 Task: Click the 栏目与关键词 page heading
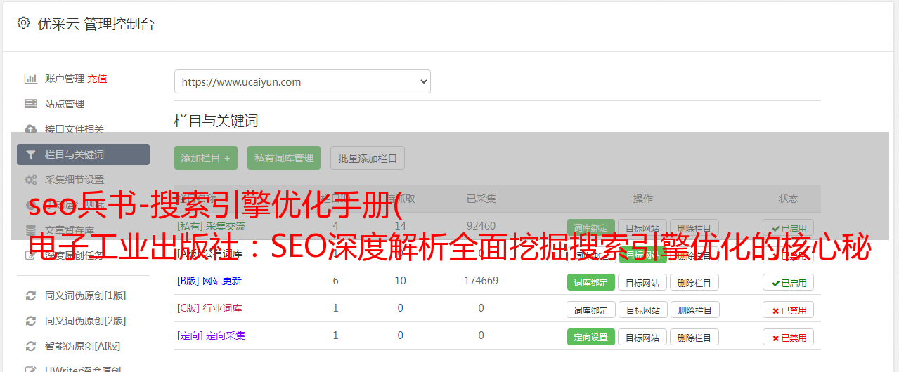tap(216, 121)
